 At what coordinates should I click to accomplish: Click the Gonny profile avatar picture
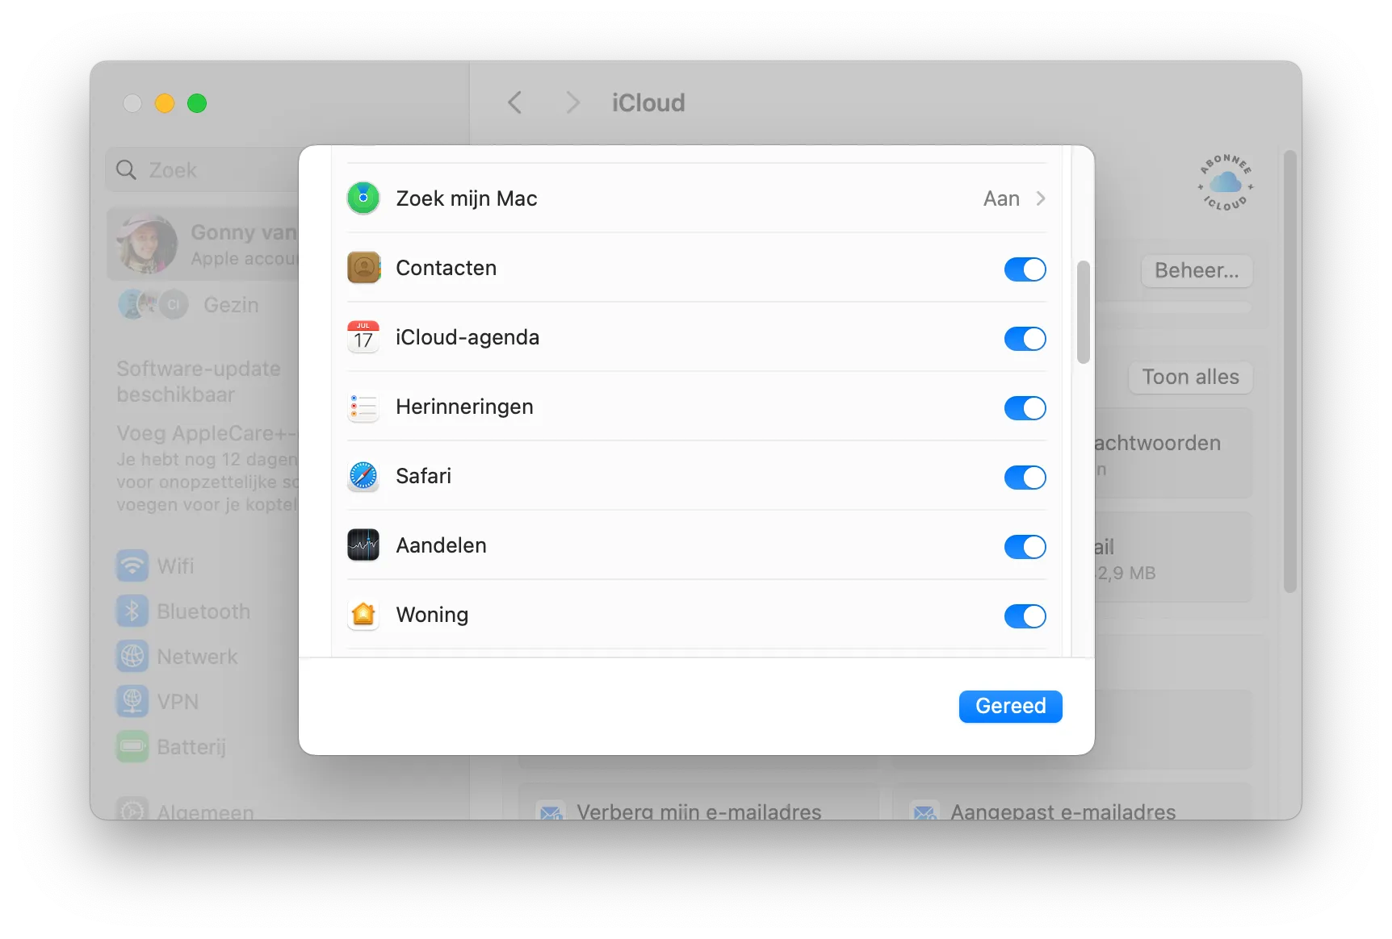(147, 244)
